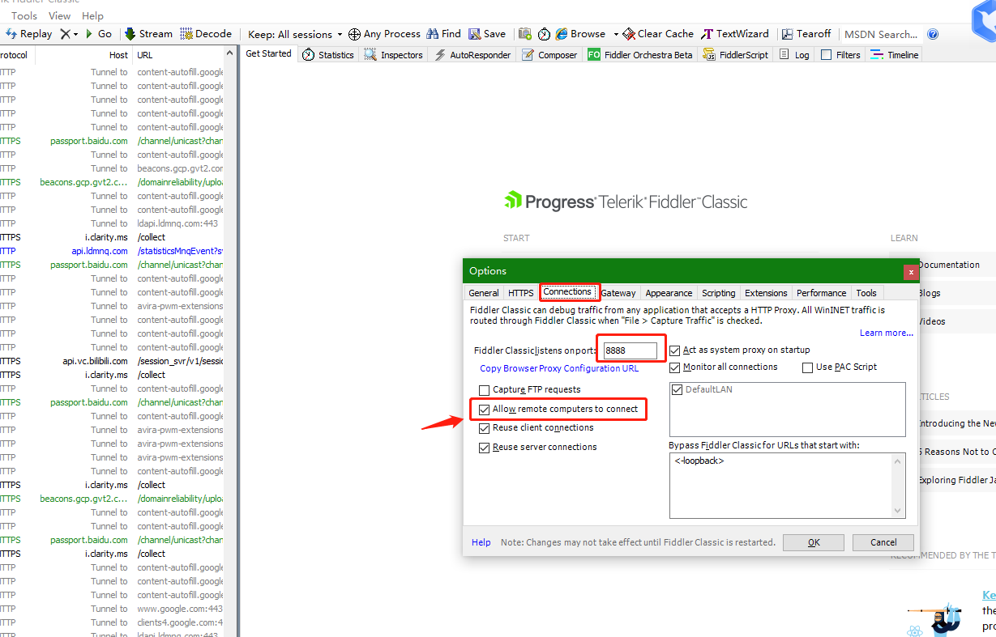Toggle Reuse server connections checkbox

point(485,448)
